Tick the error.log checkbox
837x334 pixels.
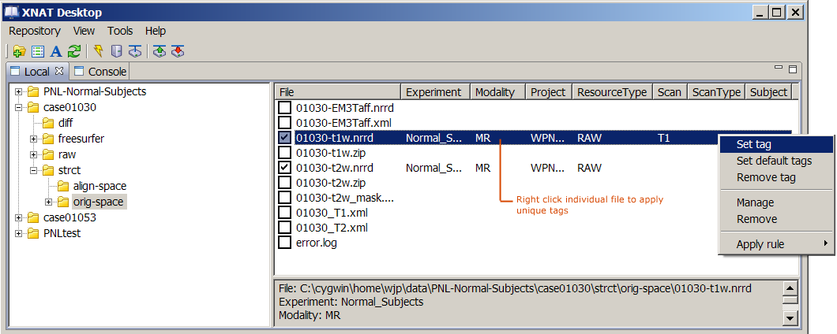point(284,243)
